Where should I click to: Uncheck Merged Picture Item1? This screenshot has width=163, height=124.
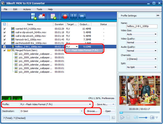point(4,50)
